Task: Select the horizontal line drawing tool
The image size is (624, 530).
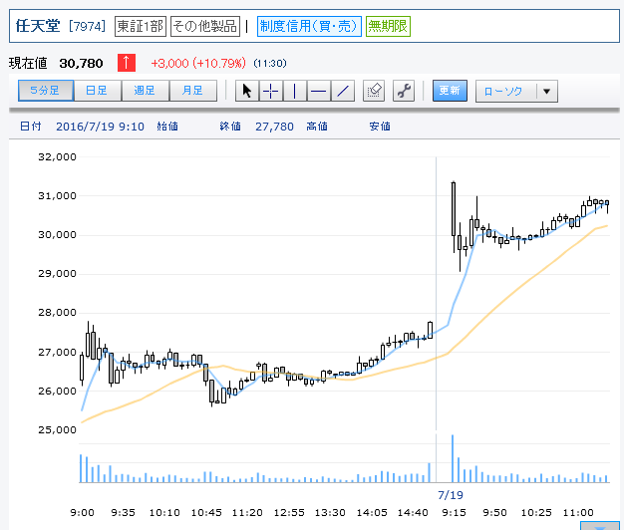Action: (x=319, y=91)
